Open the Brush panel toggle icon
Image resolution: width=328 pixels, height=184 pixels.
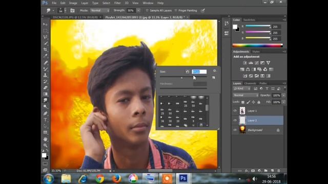[72, 10]
